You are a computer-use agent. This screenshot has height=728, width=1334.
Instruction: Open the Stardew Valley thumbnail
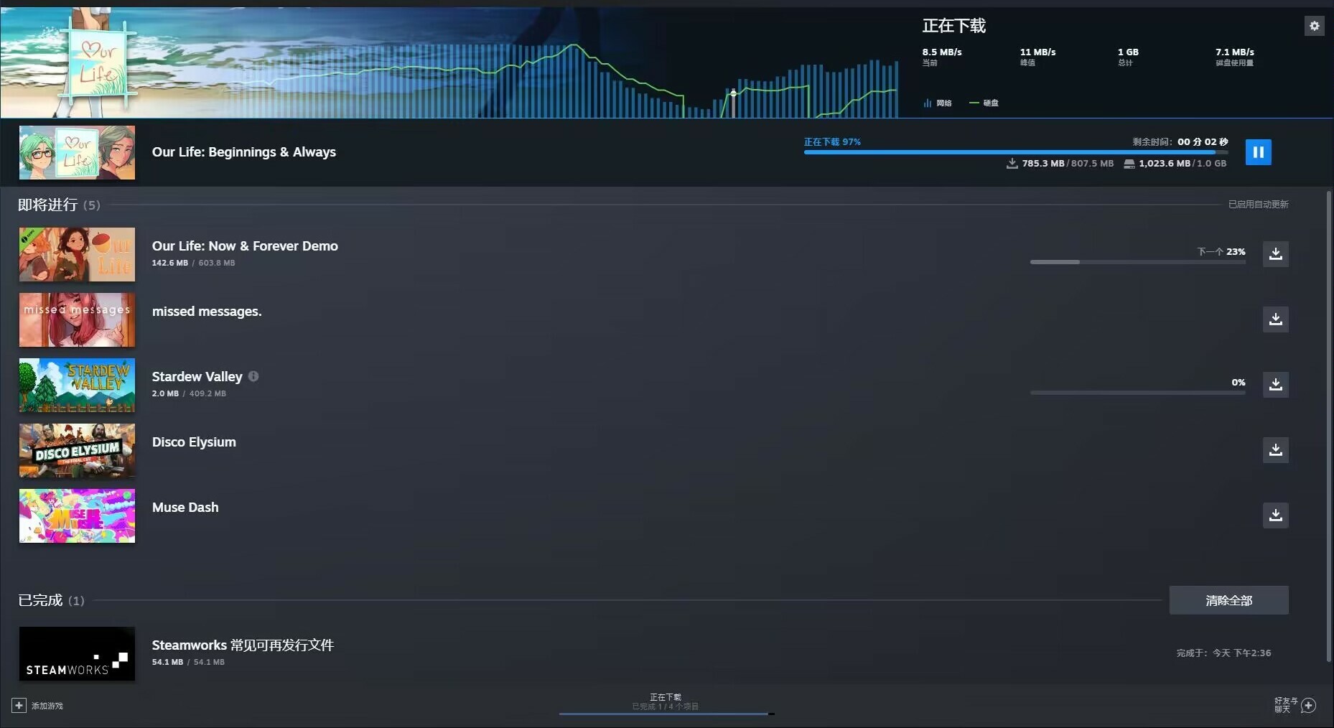77,385
